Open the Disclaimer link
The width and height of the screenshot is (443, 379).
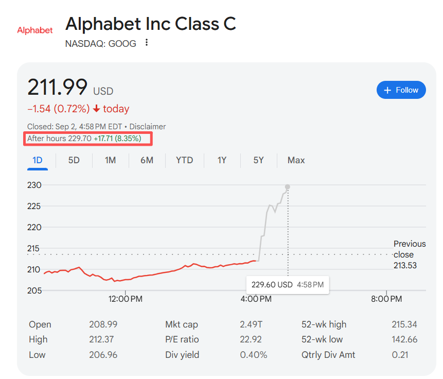click(148, 127)
